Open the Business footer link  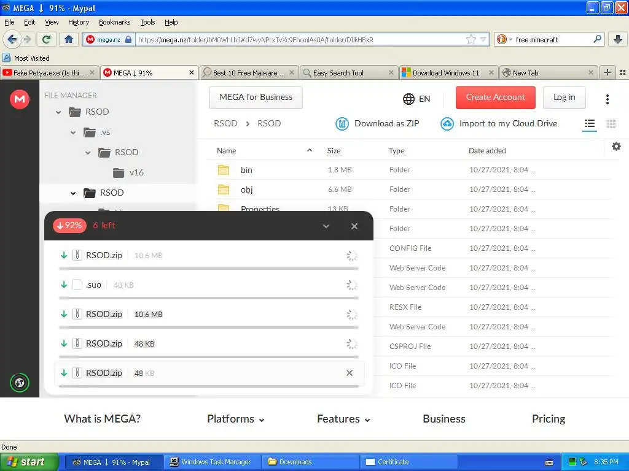click(444, 419)
